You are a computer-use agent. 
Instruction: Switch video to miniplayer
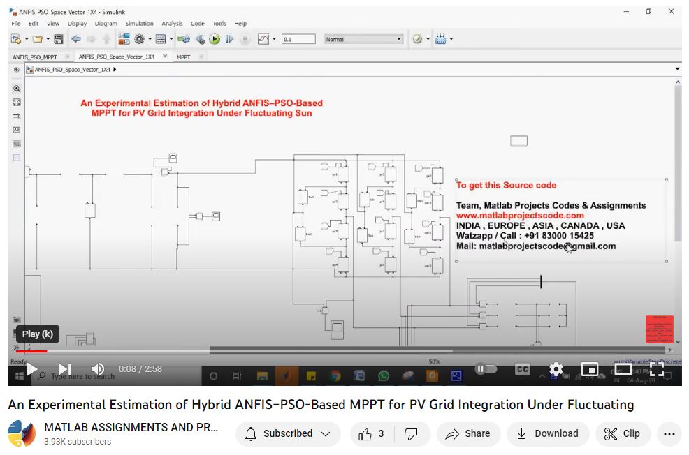point(590,369)
